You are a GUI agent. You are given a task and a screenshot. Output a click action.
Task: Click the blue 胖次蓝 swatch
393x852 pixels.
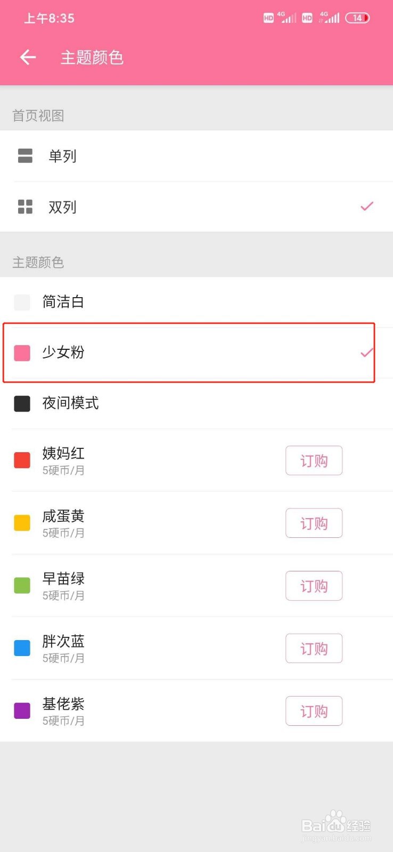point(22,648)
